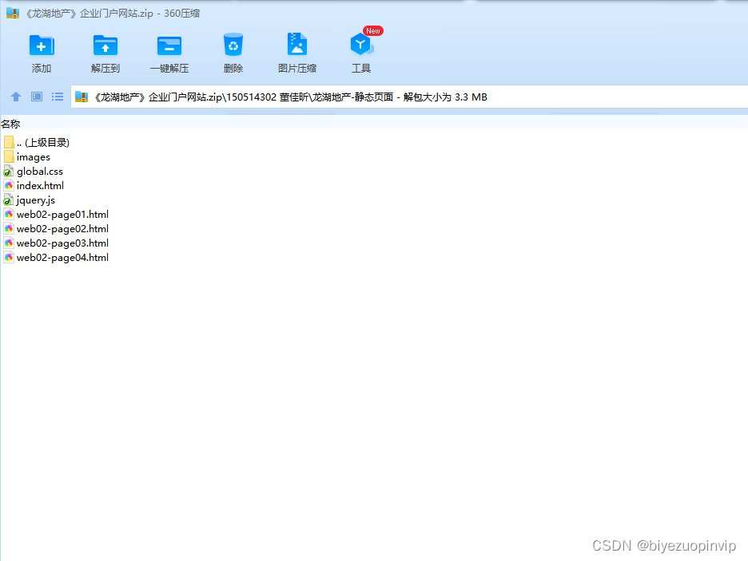Viewport: 748px width, 561px height.
Task: Select the jquery.js file
Action: point(34,200)
